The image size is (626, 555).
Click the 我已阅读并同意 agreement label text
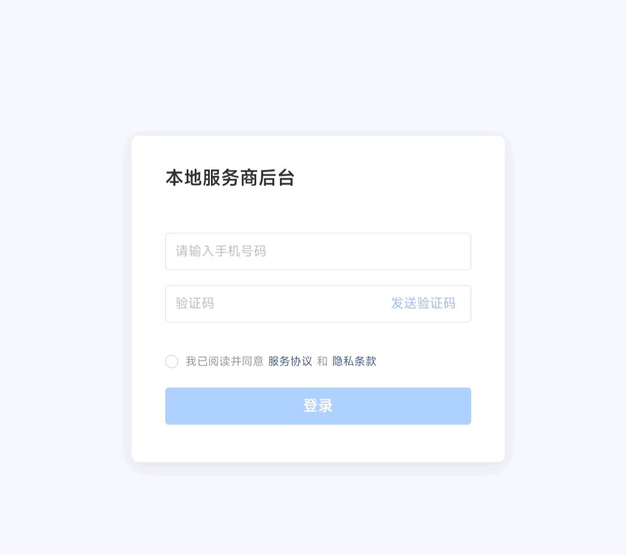(x=224, y=361)
